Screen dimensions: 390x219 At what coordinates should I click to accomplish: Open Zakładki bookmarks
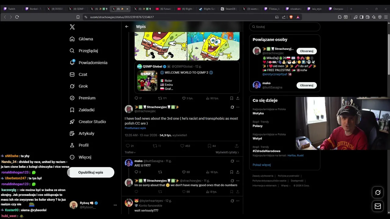click(x=82, y=110)
